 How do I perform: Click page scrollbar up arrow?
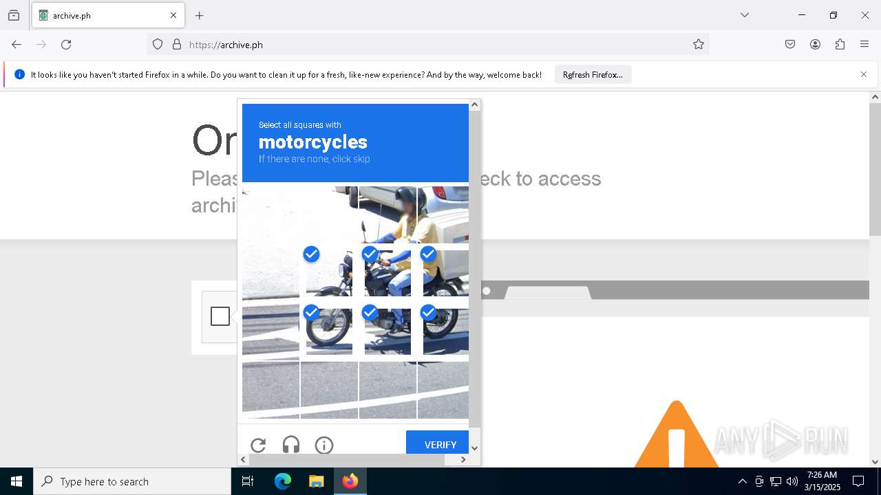tap(875, 97)
